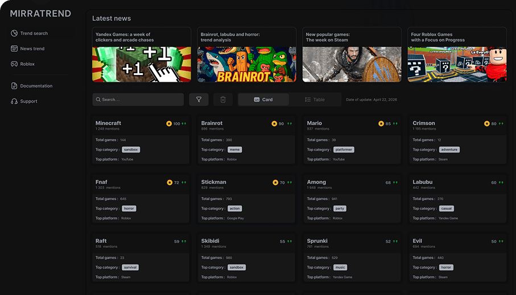Click the sandbox category tag on Minecraft

point(131,150)
